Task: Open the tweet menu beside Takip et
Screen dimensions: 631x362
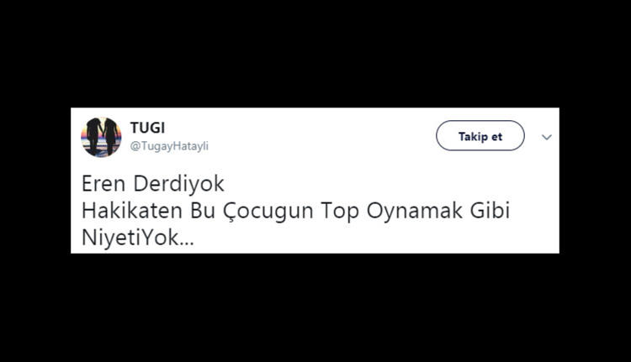Action: (x=547, y=137)
